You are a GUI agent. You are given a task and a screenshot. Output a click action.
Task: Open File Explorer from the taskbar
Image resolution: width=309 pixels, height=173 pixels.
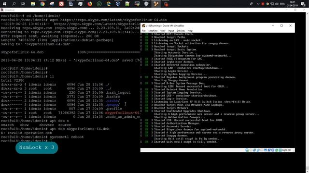pos(33,4)
